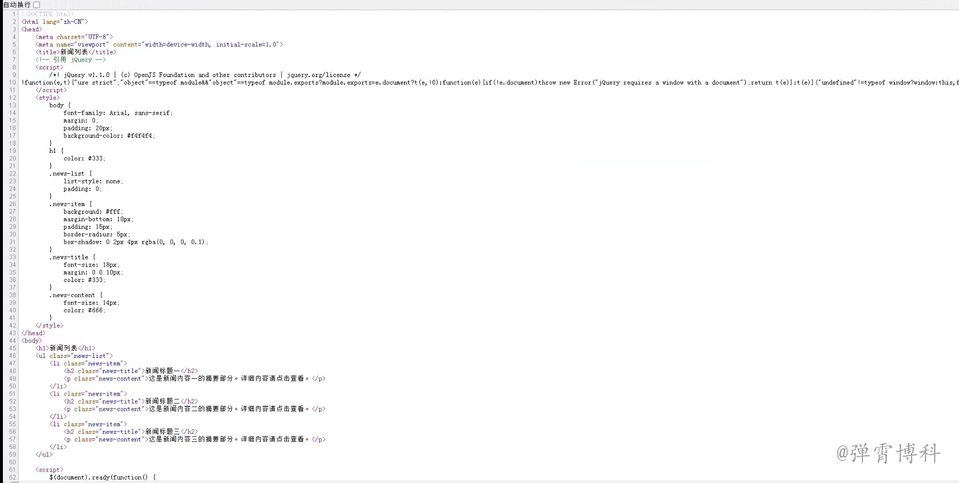Image resolution: width=959 pixels, height=483 pixels.
Task: Click the .news-list selector line
Action: click(x=71, y=174)
